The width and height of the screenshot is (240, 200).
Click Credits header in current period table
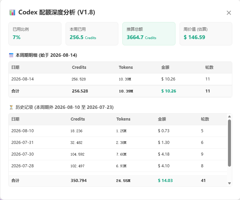[79, 67]
